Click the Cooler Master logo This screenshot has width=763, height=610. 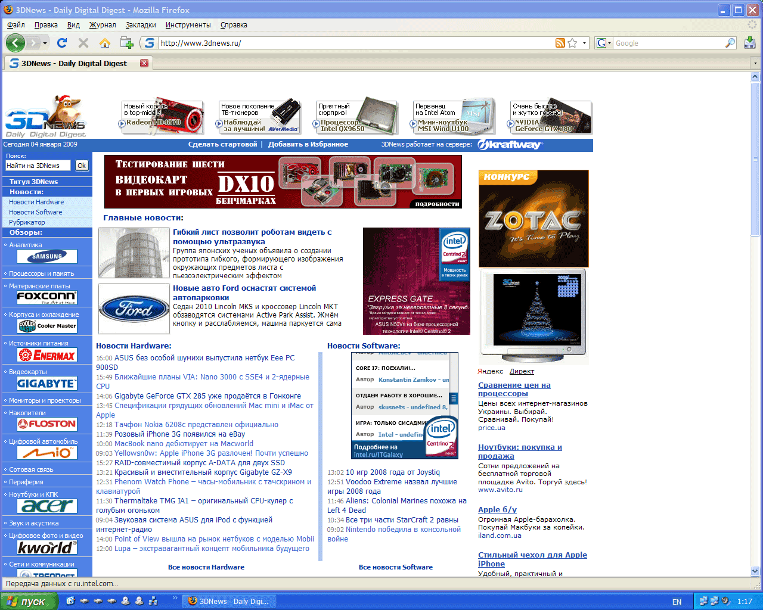tap(47, 326)
